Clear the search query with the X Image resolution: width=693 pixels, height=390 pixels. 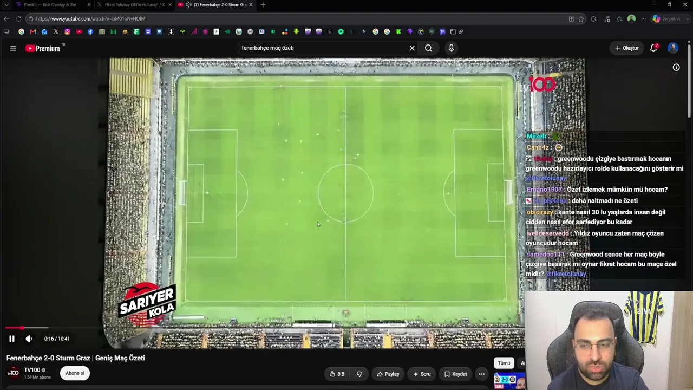(412, 48)
